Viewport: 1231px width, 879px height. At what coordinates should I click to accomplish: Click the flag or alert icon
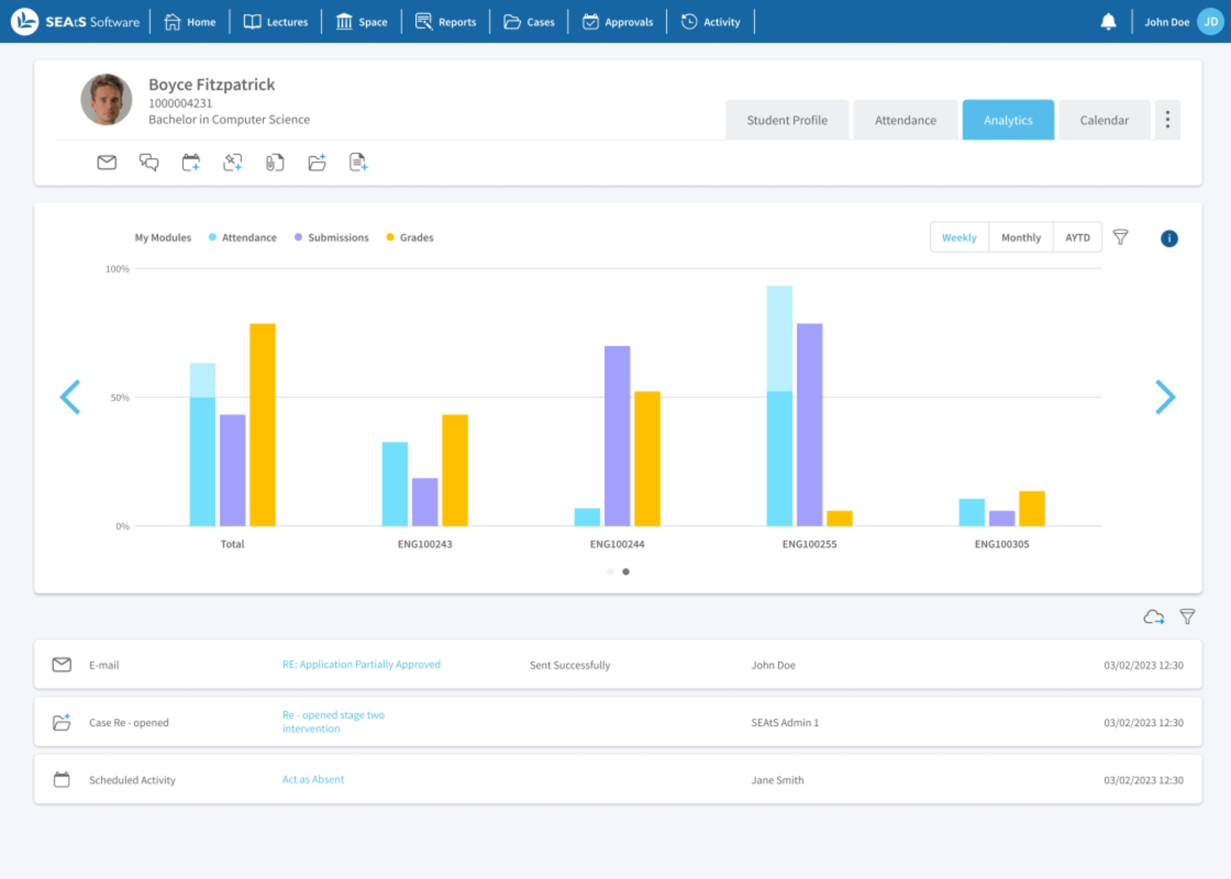click(1105, 21)
